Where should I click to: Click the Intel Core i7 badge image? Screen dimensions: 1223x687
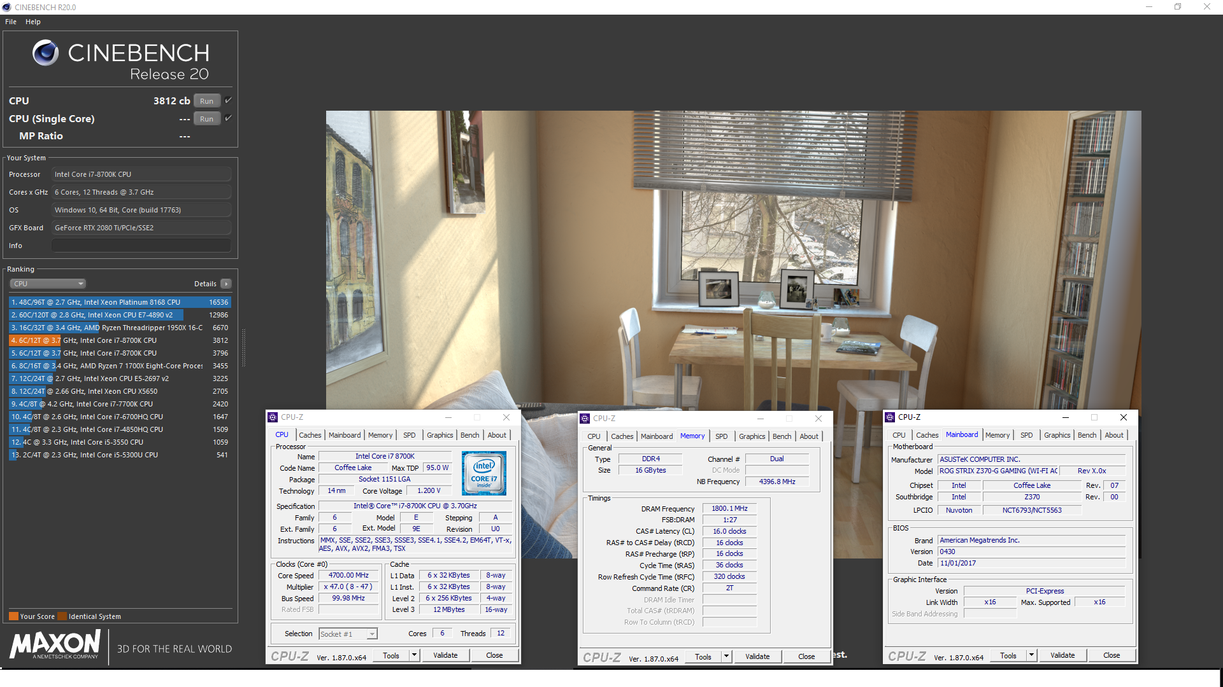(x=483, y=473)
